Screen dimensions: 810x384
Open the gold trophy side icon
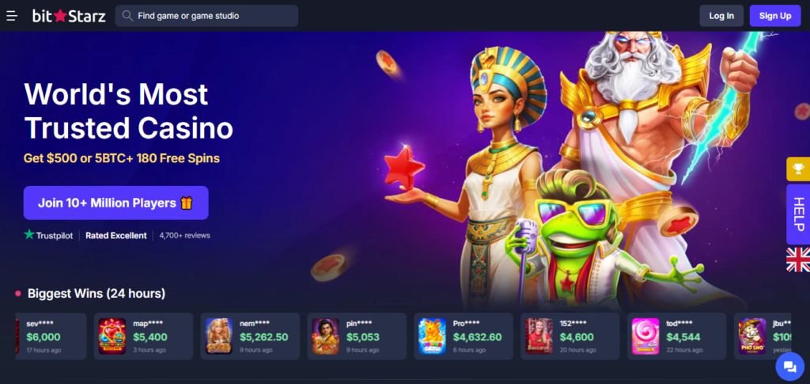pos(798,169)
